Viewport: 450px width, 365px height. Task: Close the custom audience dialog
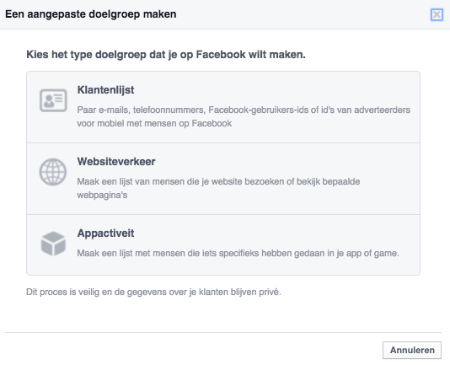click(x=437, y=14)
